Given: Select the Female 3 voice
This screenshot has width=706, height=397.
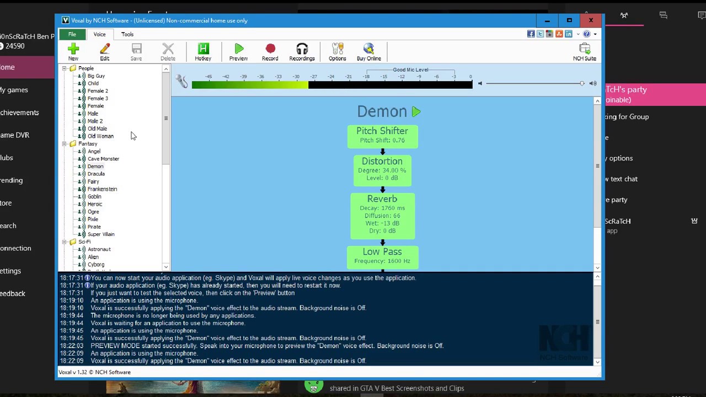Looking at the screenshot, I should pyautogui.click(x=98, y=99).
